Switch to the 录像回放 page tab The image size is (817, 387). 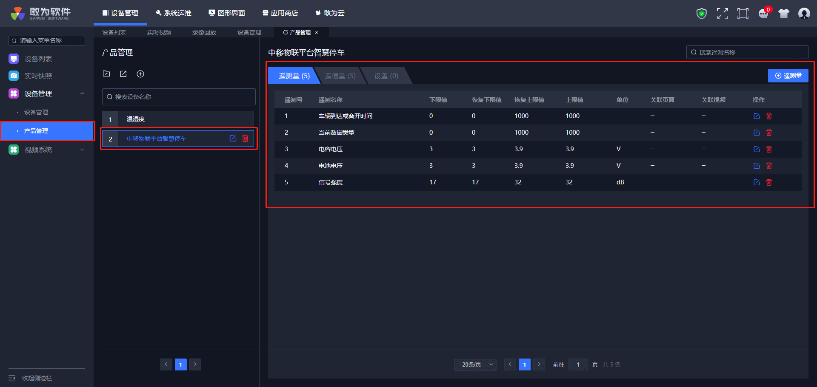[x=204, y=32]
